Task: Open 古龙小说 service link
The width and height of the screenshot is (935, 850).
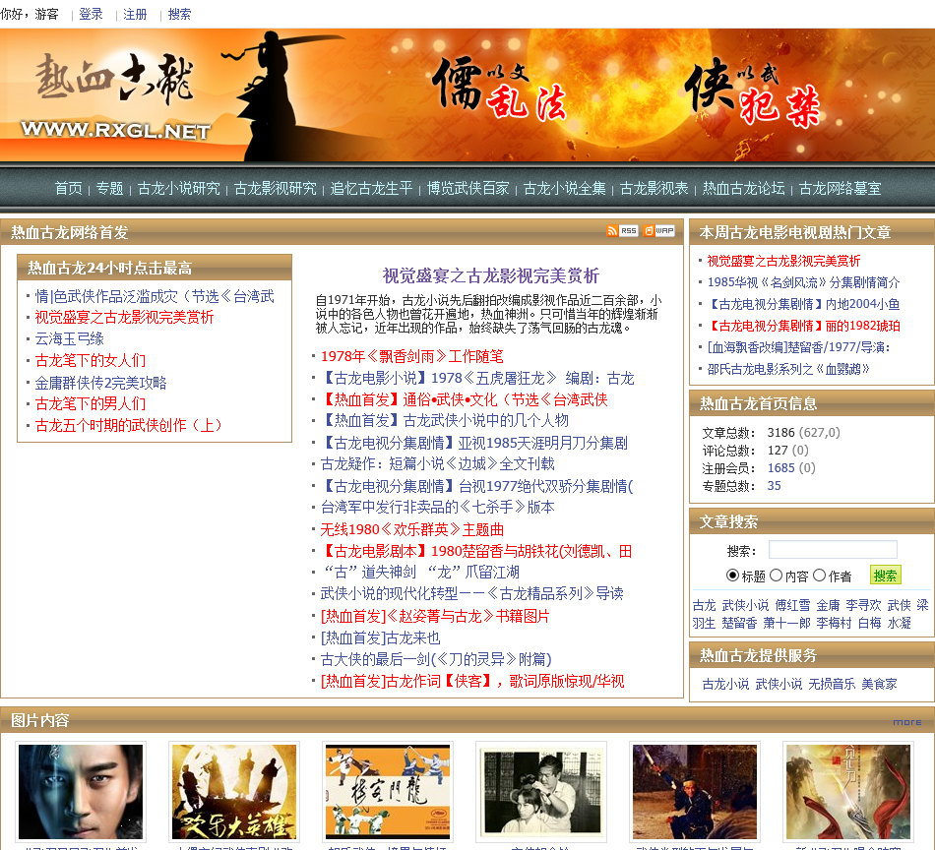Action: point(725,684)
